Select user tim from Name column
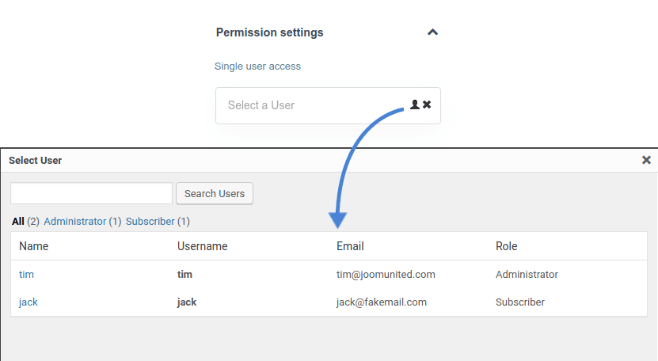 pos(27,275)
